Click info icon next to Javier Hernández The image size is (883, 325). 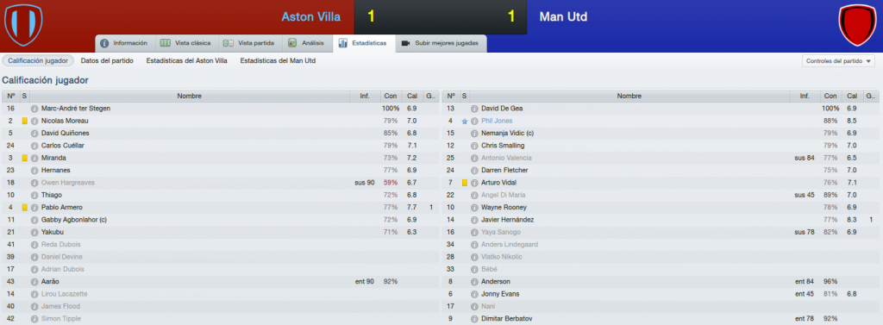pyautogui.click(x=474, y=220)
